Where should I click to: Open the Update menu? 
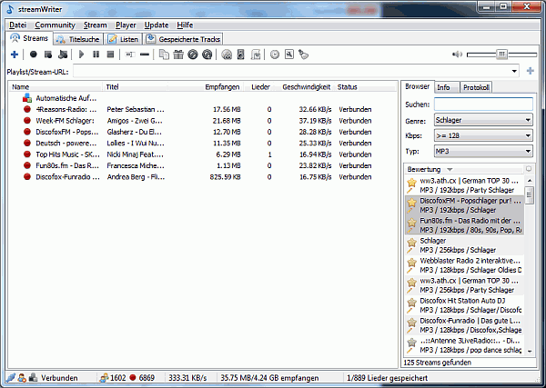pyautogui.click(x=157, y=25)
